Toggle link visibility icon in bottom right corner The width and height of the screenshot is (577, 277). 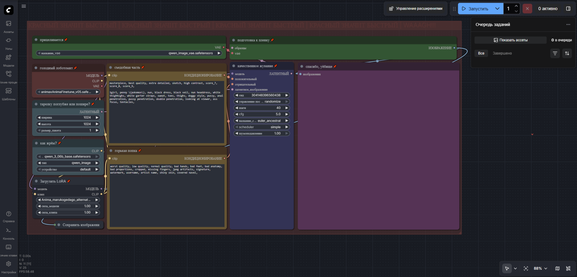pos(568,269)
